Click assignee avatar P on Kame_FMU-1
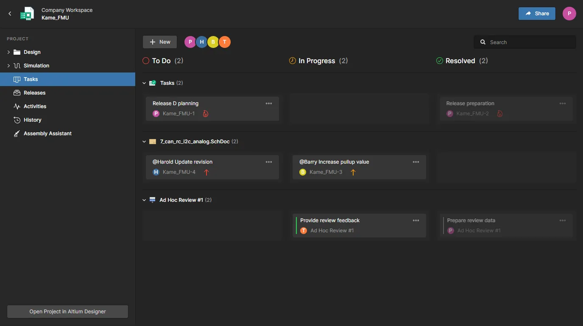 pos(156,114)
